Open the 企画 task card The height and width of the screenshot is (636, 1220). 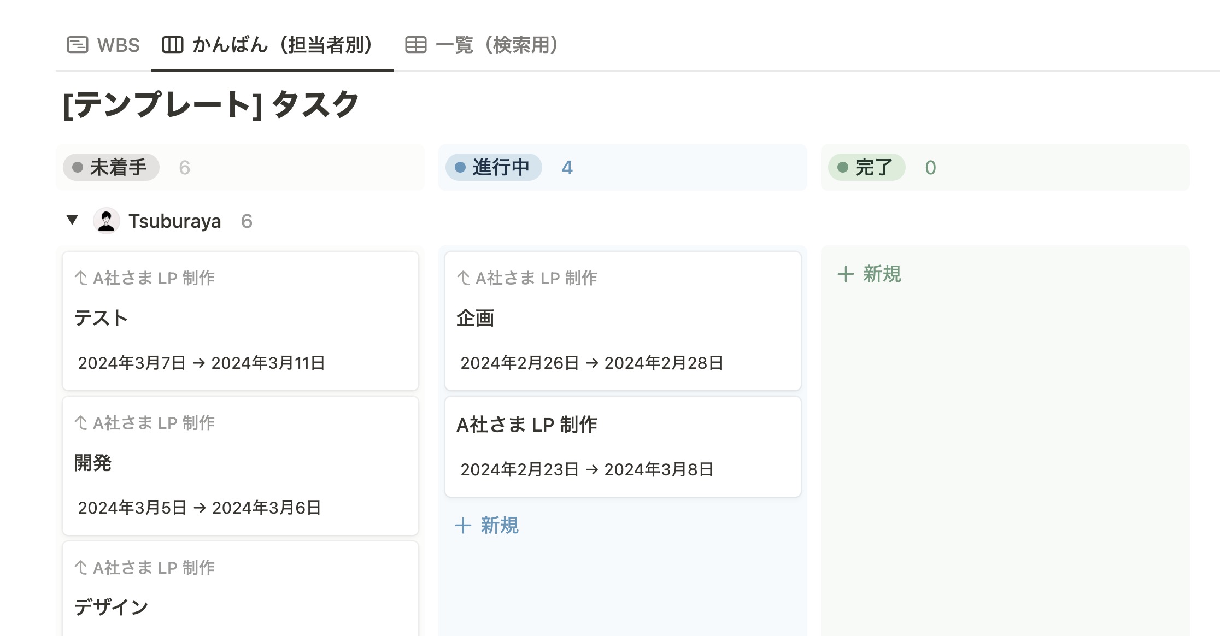click(623, 321)
